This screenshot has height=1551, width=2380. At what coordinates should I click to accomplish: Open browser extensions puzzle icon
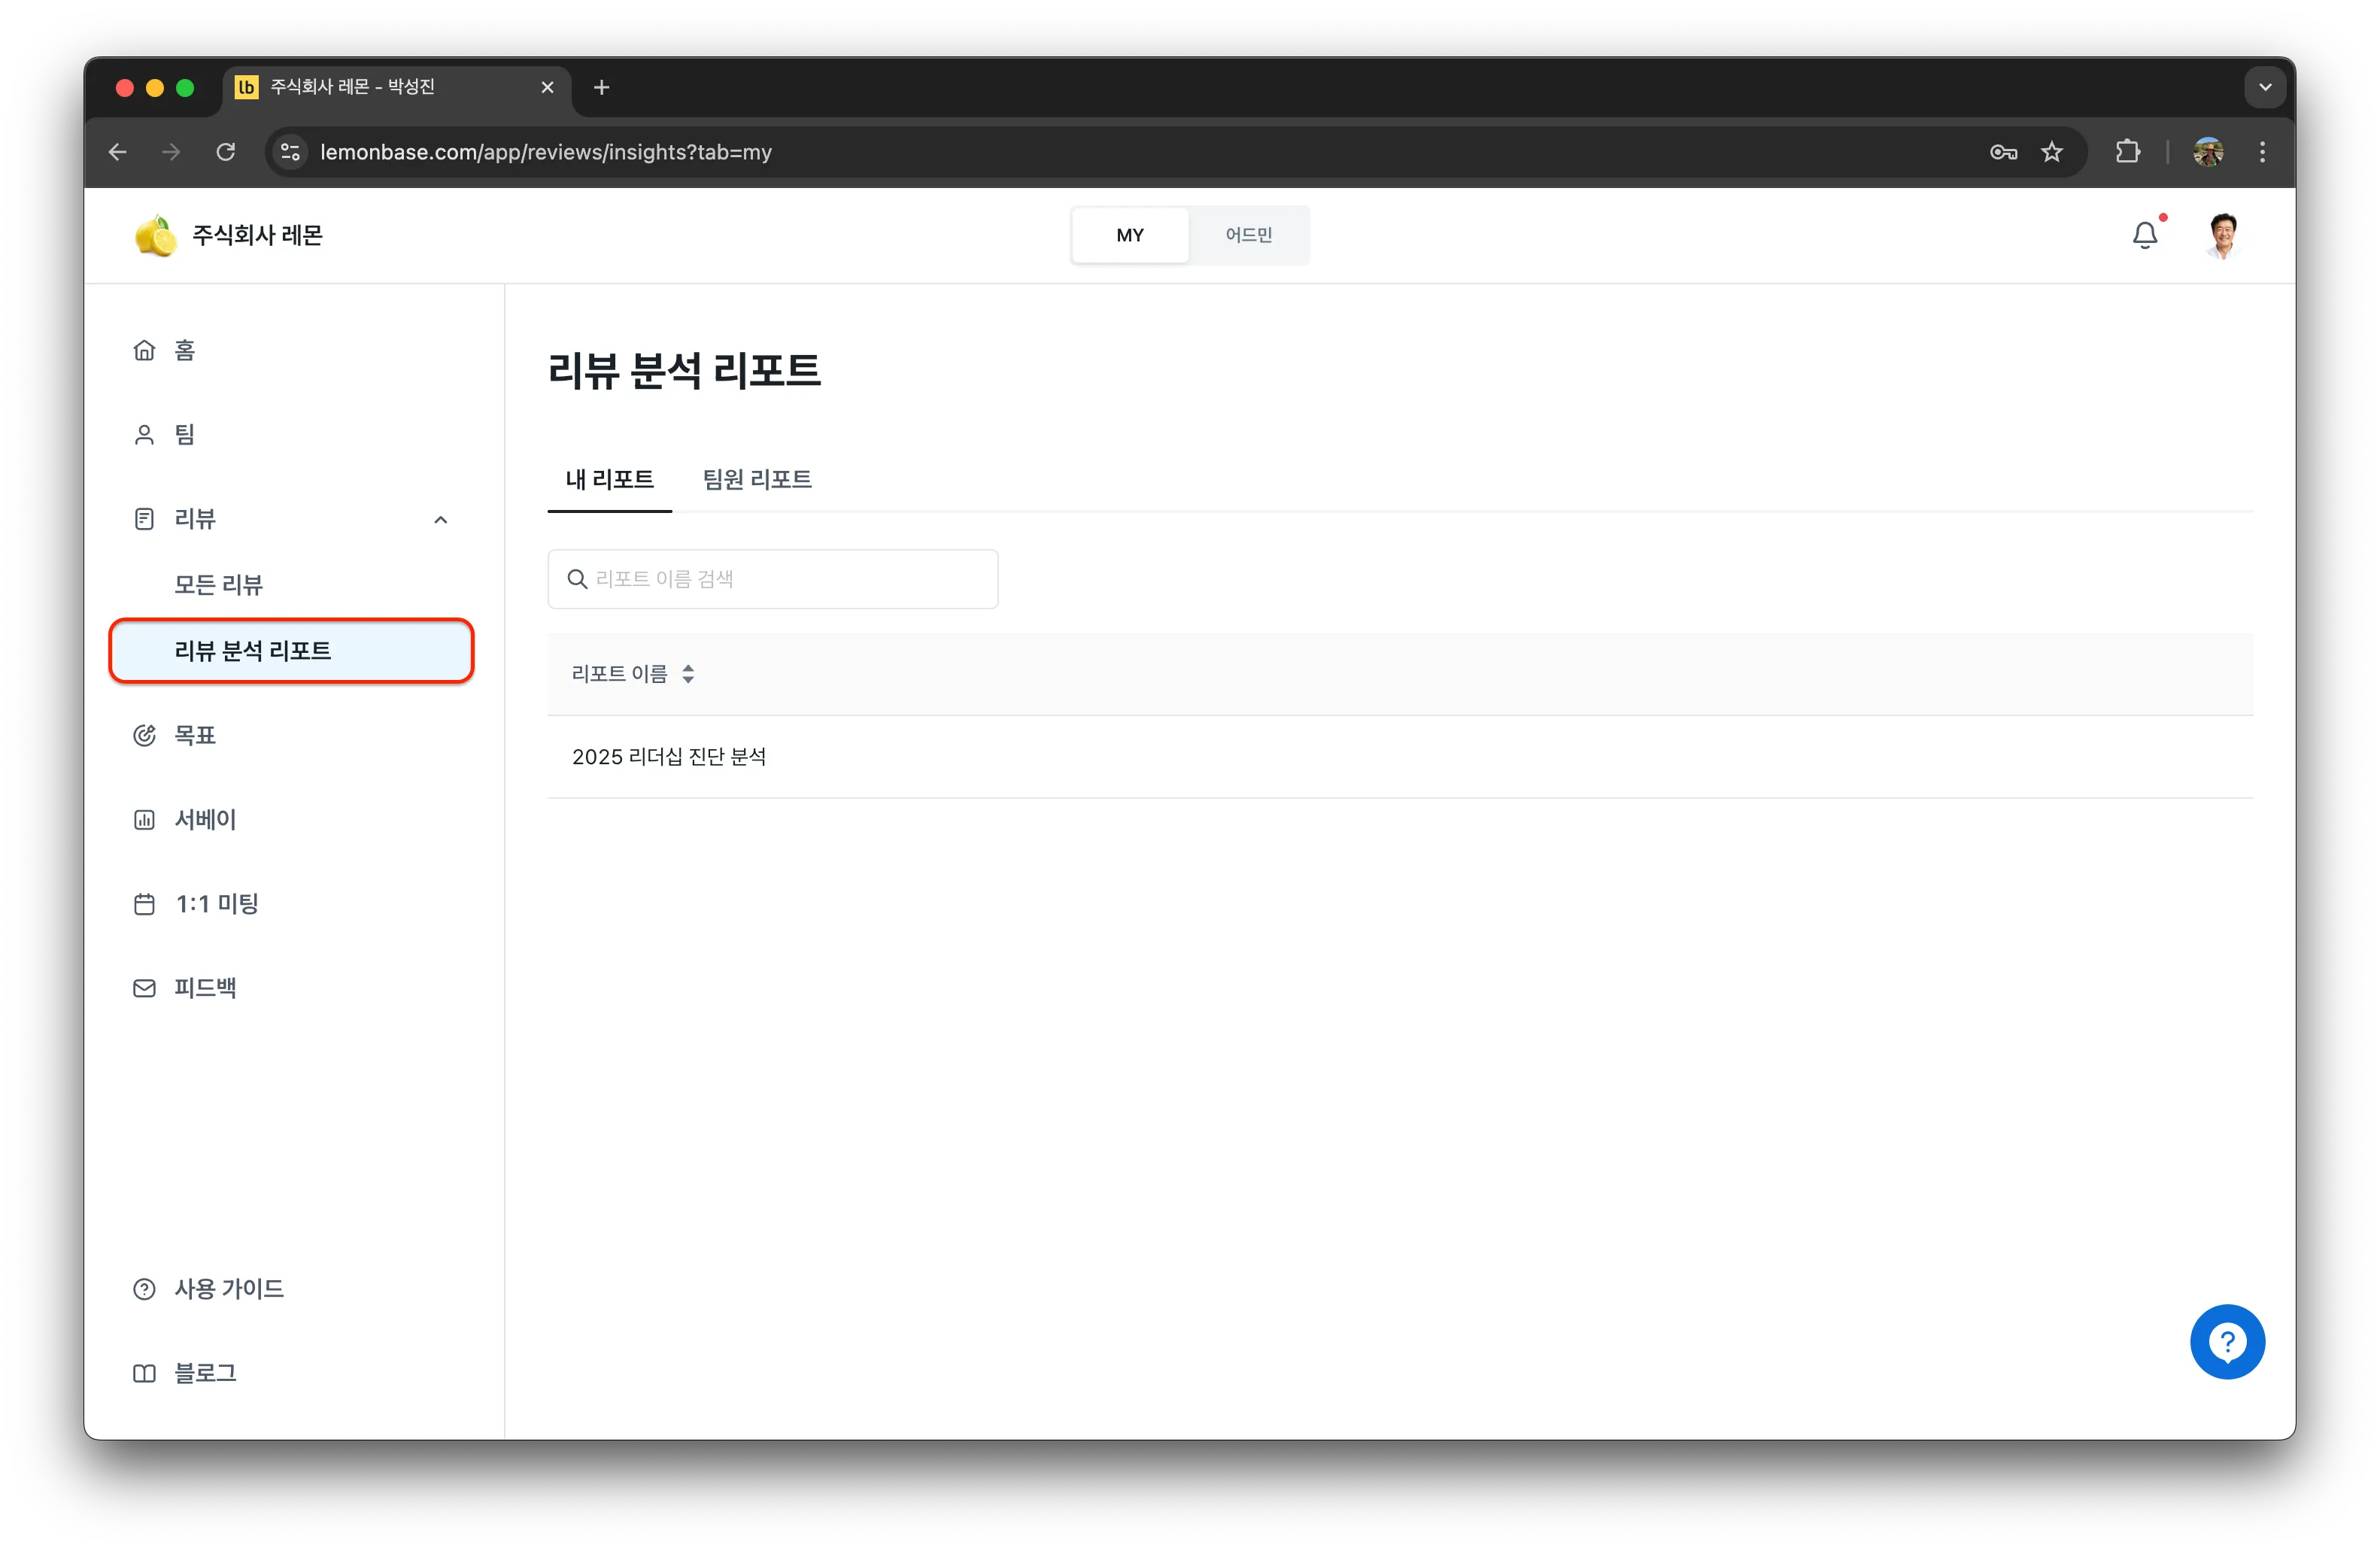pyautogui.click(x=2127, y=152)
